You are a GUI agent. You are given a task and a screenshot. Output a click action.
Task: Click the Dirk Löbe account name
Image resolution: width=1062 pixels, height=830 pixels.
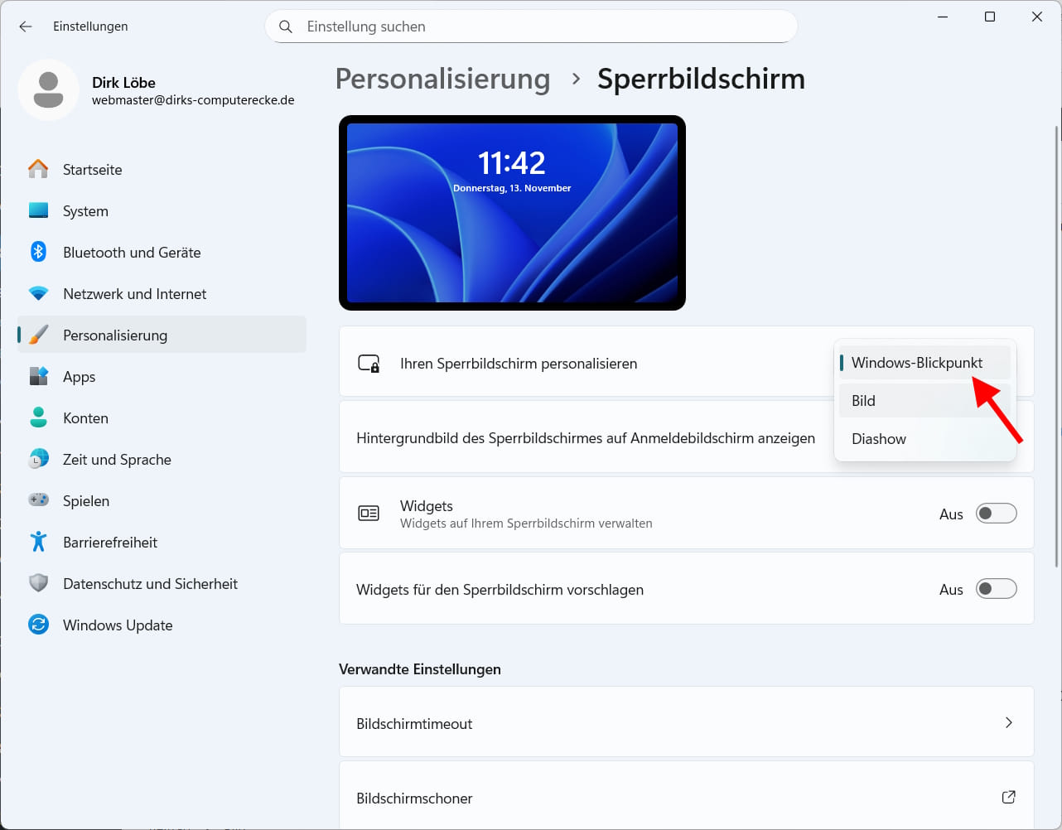(x=123, y=82)
